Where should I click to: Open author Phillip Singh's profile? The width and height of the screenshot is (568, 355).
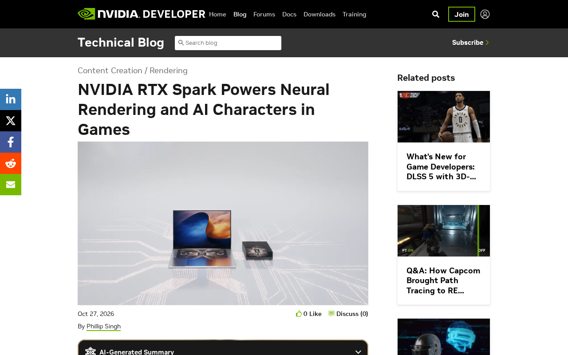click(103, 327)
